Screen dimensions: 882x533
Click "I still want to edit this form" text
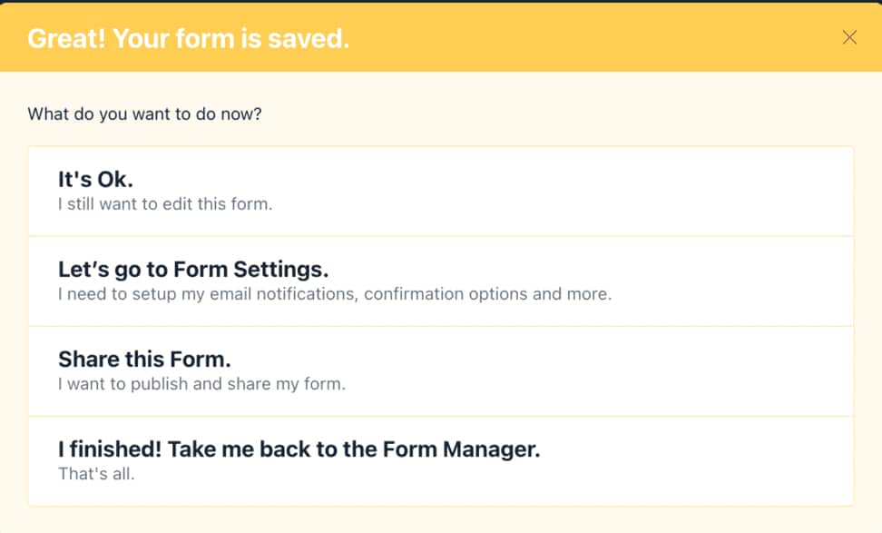[x=164, y=204]
